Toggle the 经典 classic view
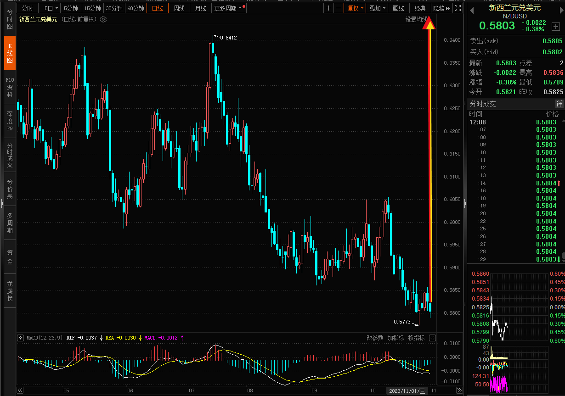 [420, 8]
